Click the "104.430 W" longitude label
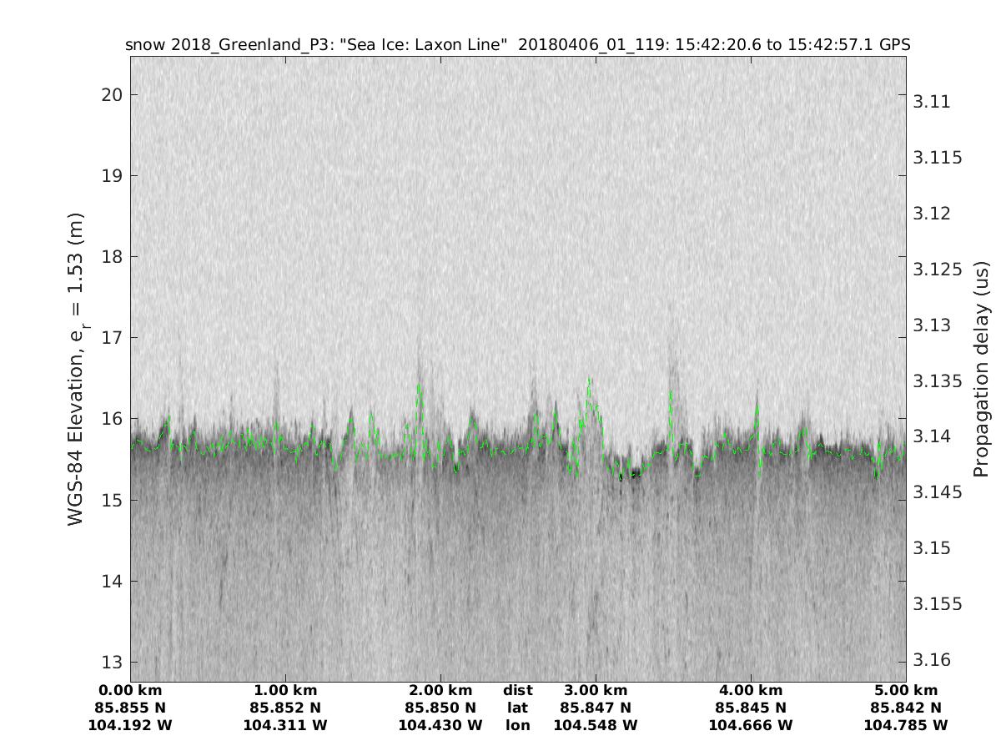Screen dimensions: 1001x751 tap(440, 726)
